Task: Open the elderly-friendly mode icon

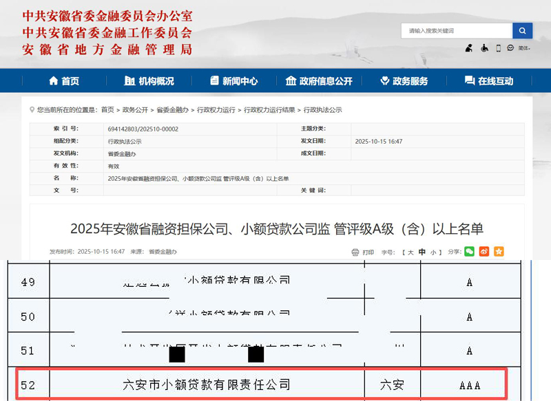Action: (469, 48)
